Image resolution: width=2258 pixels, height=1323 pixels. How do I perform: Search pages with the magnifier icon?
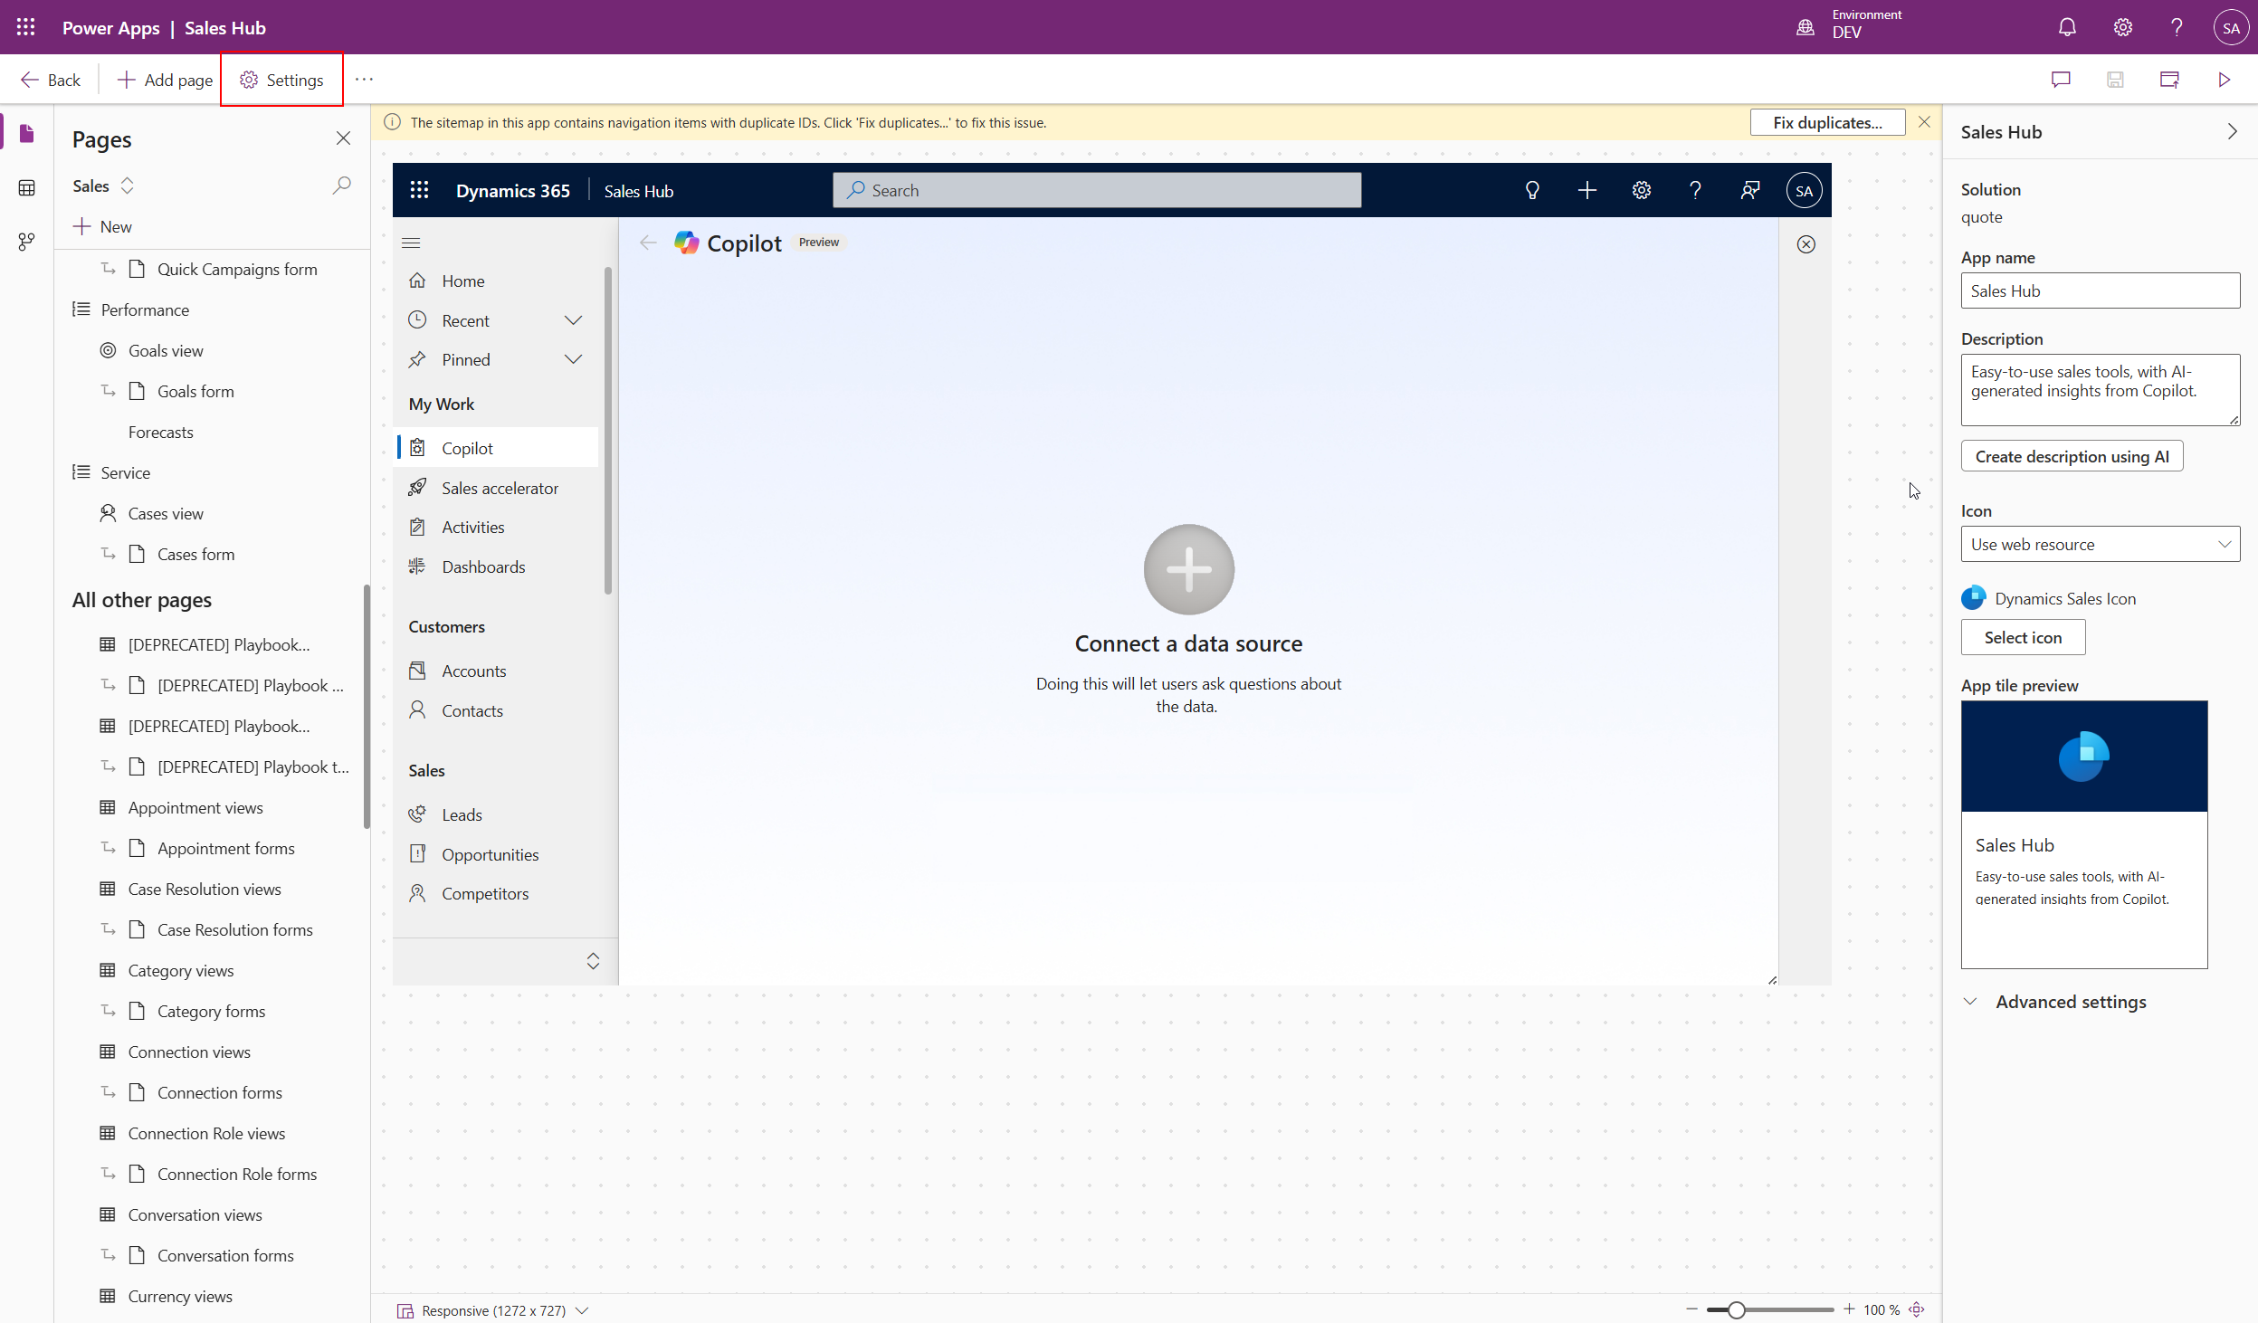(341, 186)
